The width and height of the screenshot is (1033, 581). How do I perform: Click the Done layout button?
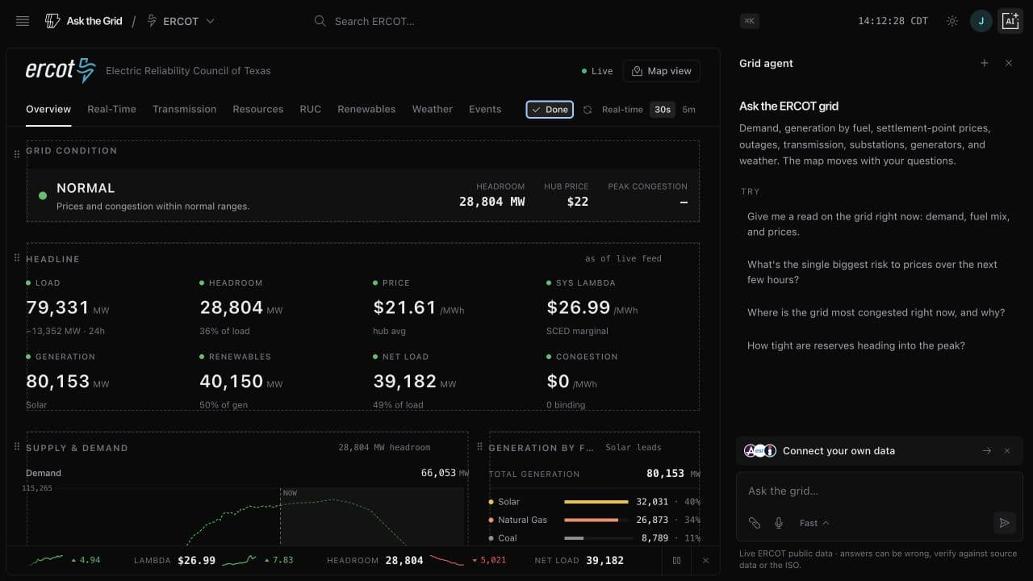(x=550, y=110)
